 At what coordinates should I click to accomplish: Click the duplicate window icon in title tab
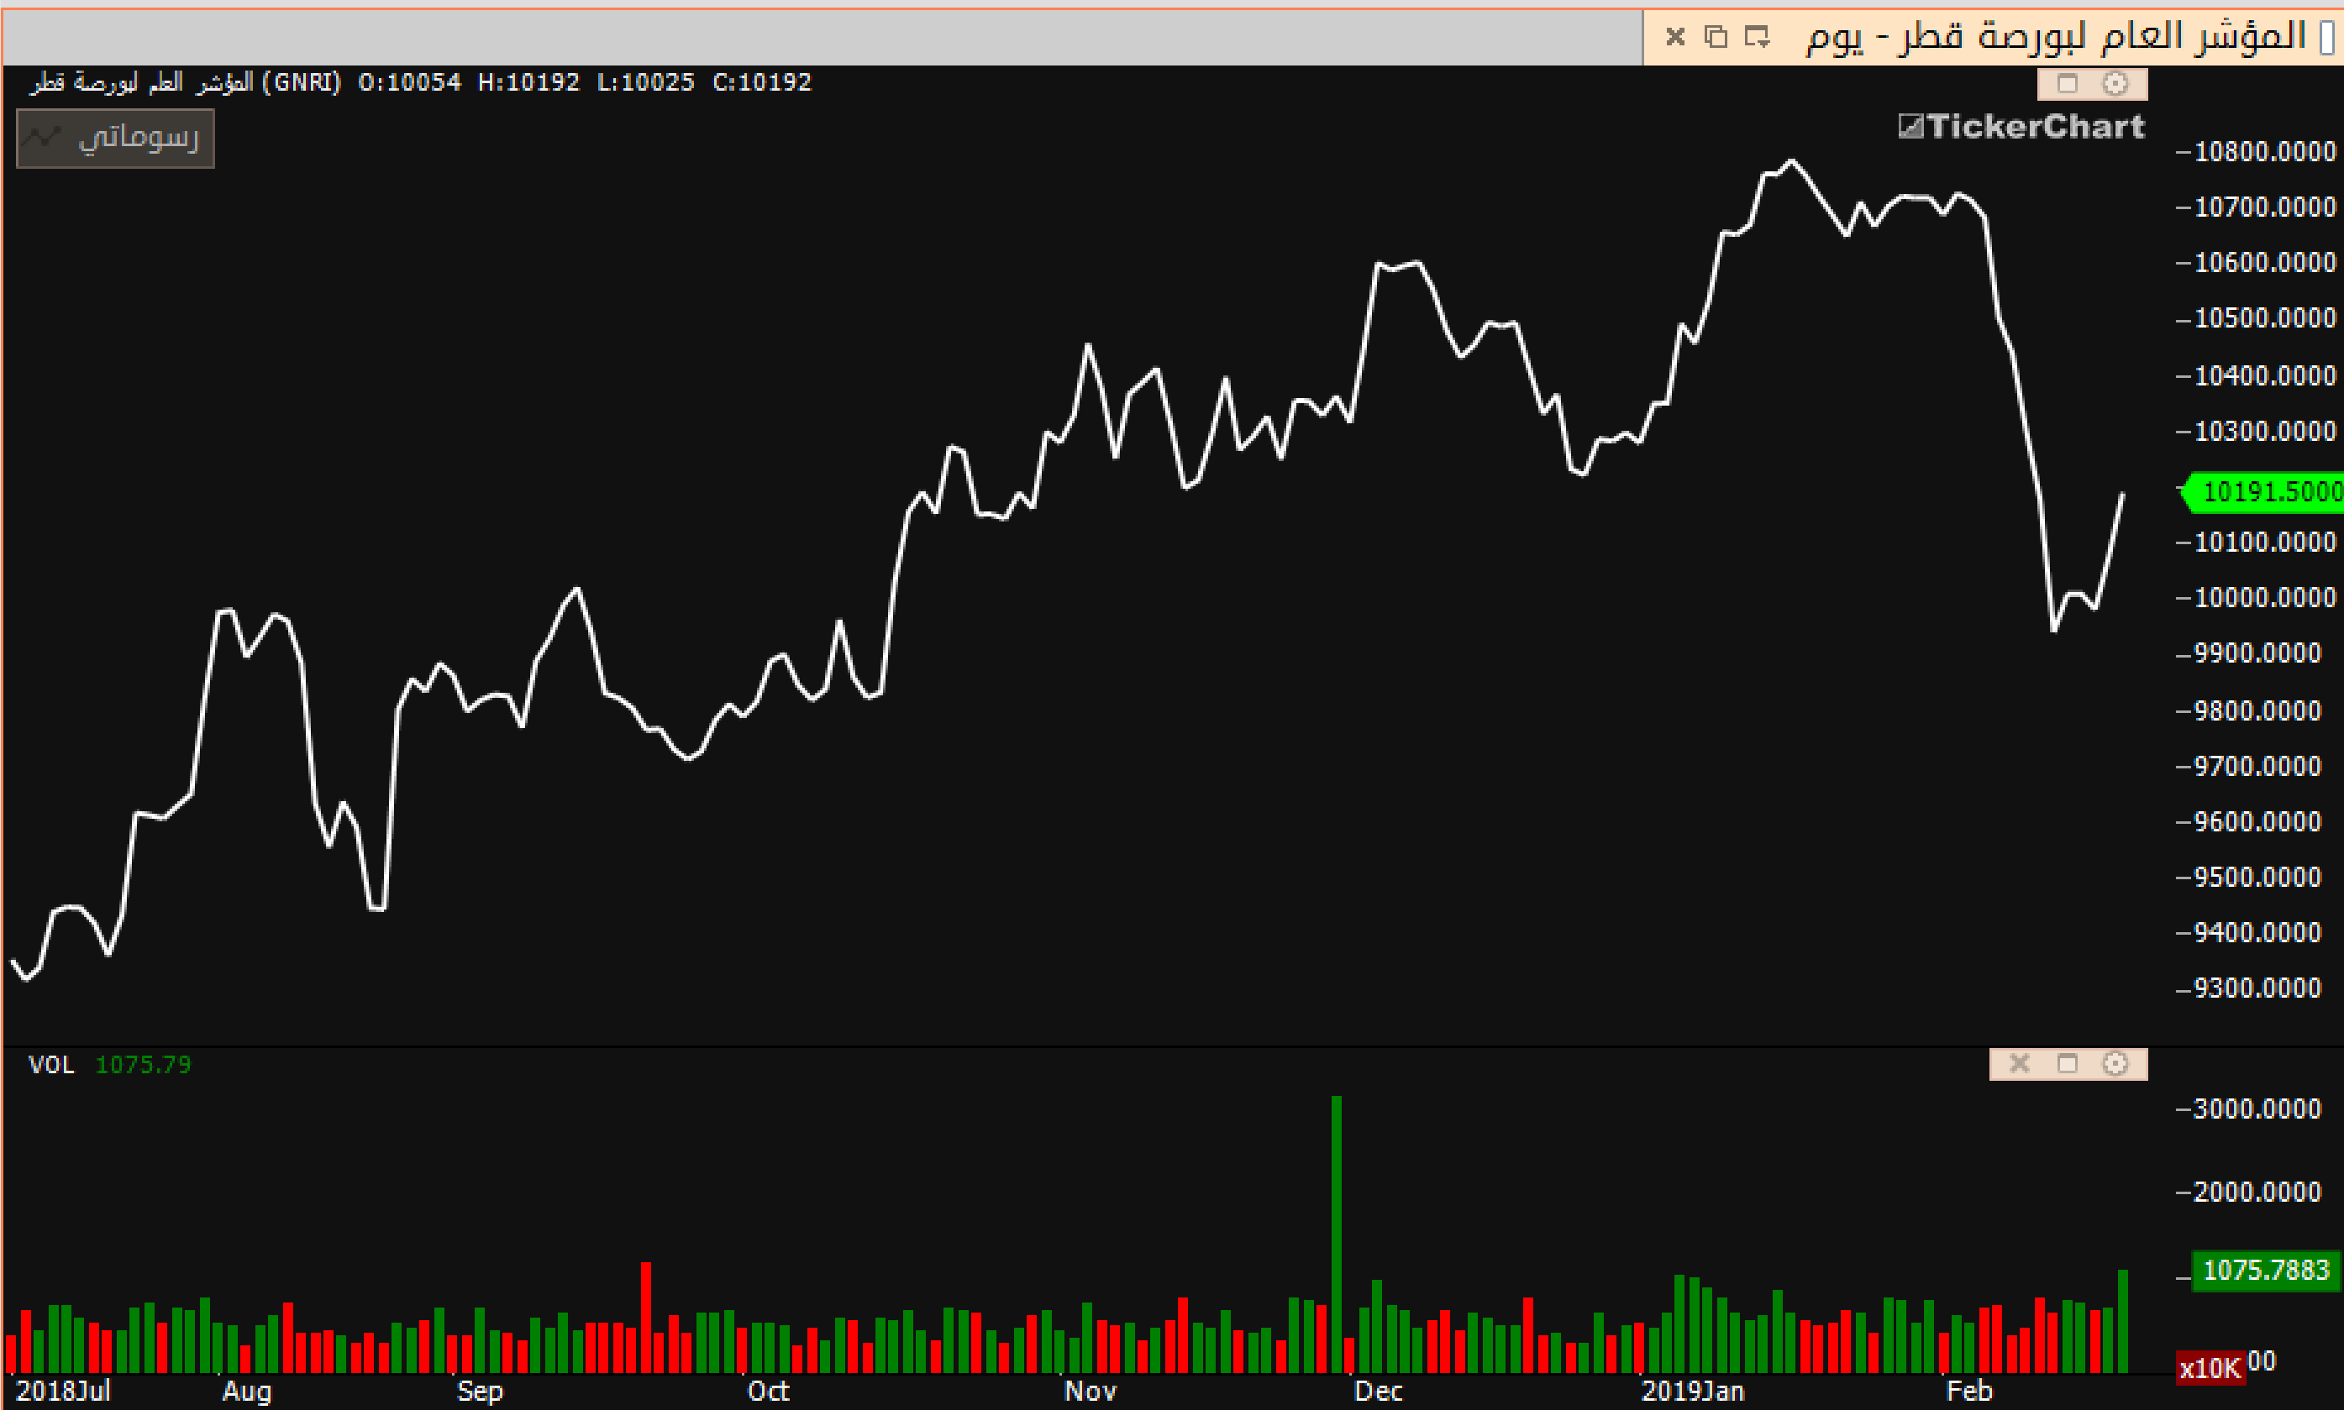tap(1716, 37)
